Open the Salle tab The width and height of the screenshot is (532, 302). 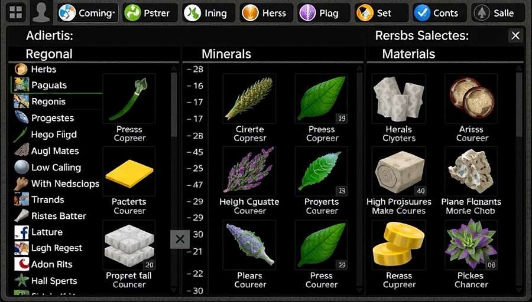(x=498, y=13)
